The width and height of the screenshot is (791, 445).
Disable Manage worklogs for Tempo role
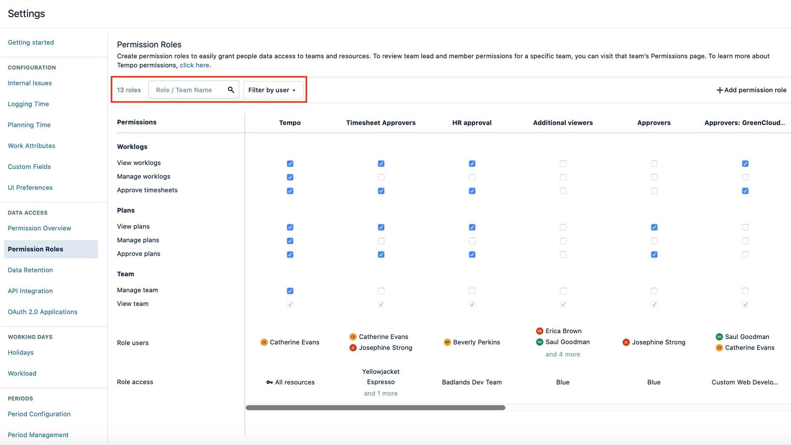tap(290, 177)
